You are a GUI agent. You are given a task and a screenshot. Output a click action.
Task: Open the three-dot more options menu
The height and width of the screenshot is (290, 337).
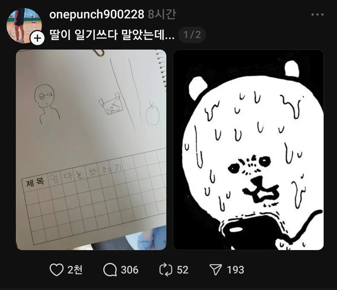click(x=317, y=15)
